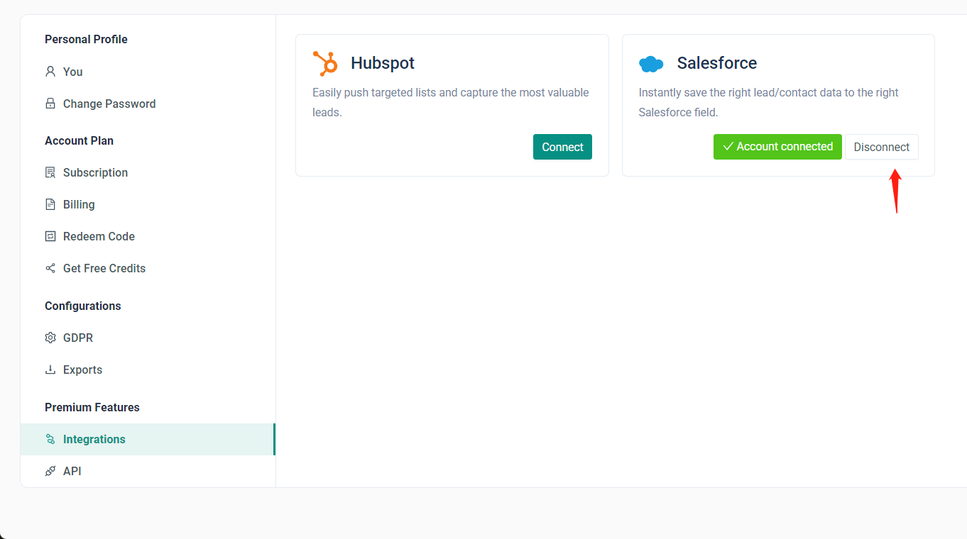Open the Billing menu item

click(x=79, y=204)
